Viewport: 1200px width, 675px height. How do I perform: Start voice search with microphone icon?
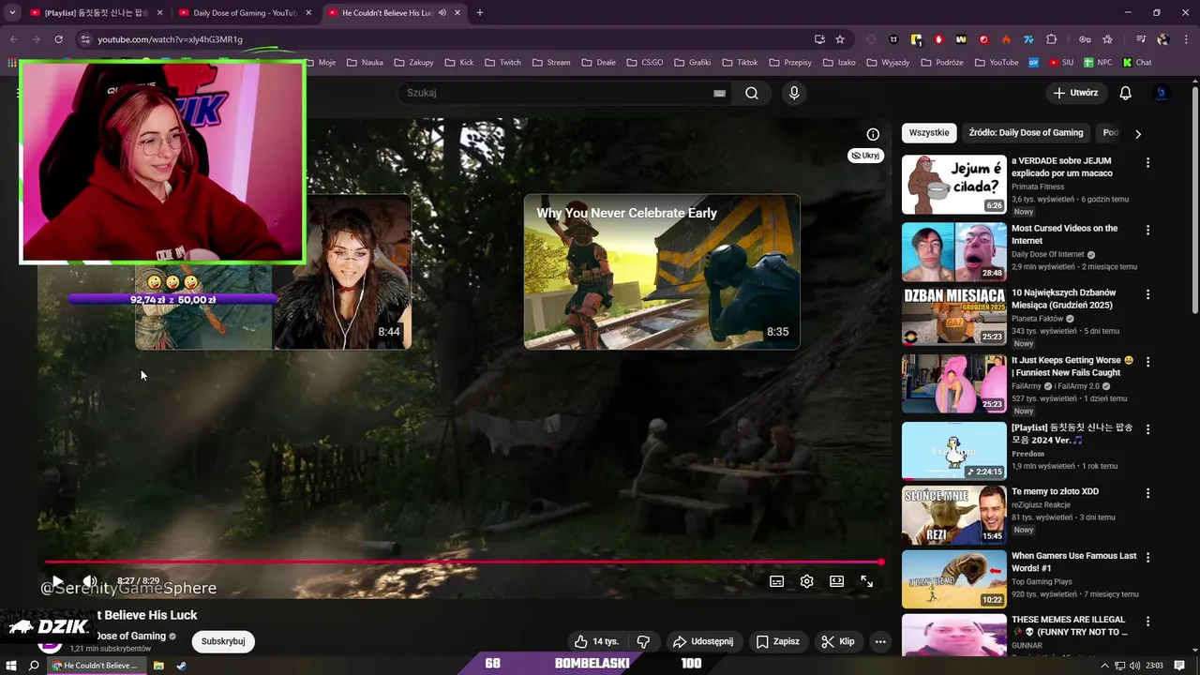coord(794,93)
